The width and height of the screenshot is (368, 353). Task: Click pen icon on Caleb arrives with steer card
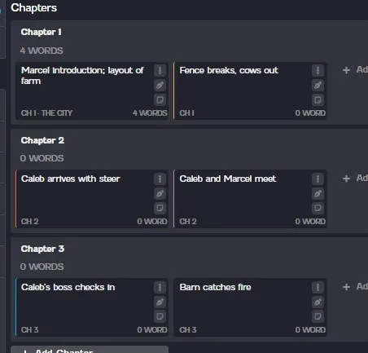point(160,194)
